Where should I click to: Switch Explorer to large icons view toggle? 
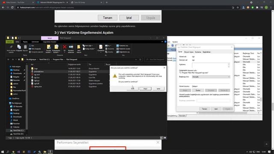pyautogui.click(x=164, y=138)
